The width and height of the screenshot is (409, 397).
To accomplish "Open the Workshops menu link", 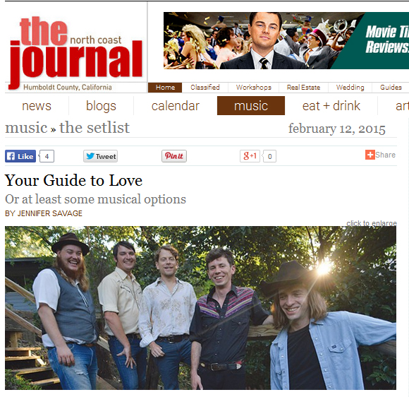I will [254, 88].
